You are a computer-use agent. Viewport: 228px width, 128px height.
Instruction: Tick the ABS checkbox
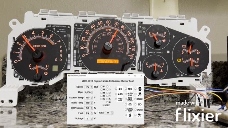pos(116,94)
